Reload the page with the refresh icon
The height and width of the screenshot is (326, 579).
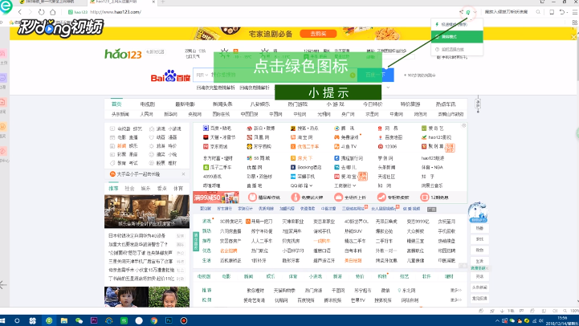pyautogui.click(x=42, y=12)
